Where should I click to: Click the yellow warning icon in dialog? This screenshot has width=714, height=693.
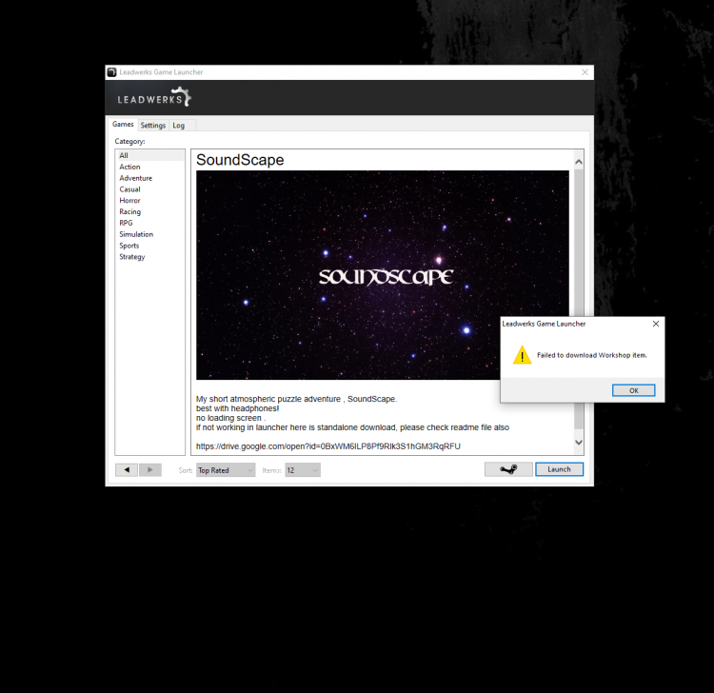[522, 355]
